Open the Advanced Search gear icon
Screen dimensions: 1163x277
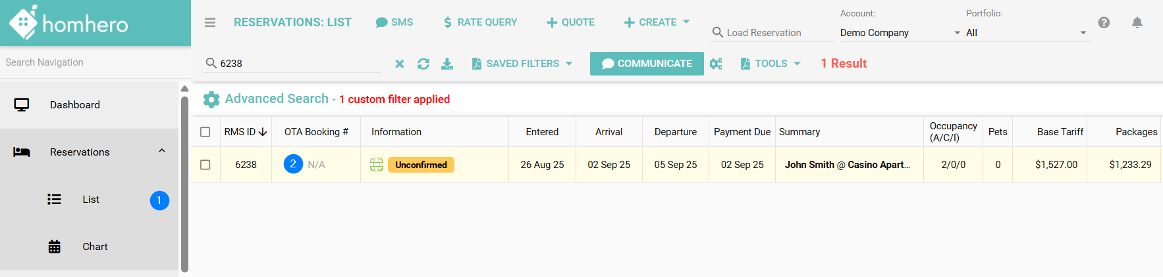tap(211, 99)
